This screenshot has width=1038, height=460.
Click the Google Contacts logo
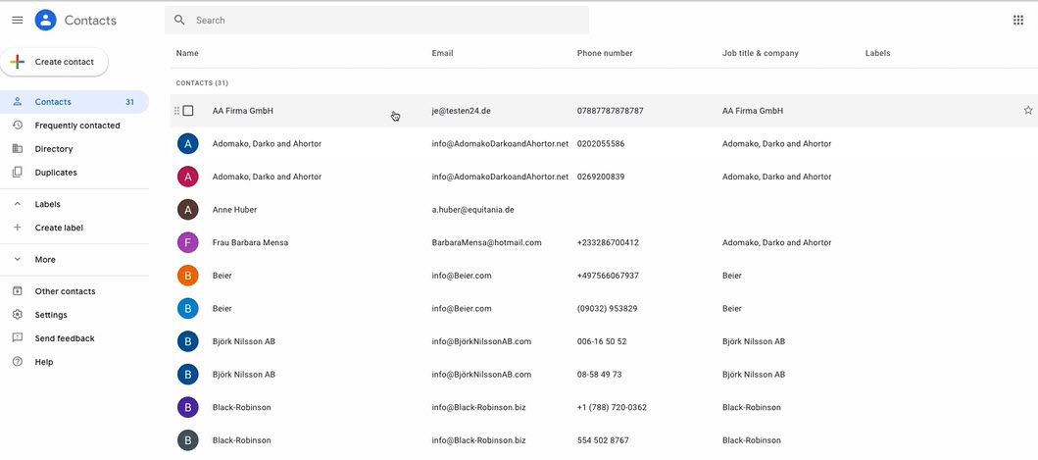pyautogui.click(x=45, y=21)
